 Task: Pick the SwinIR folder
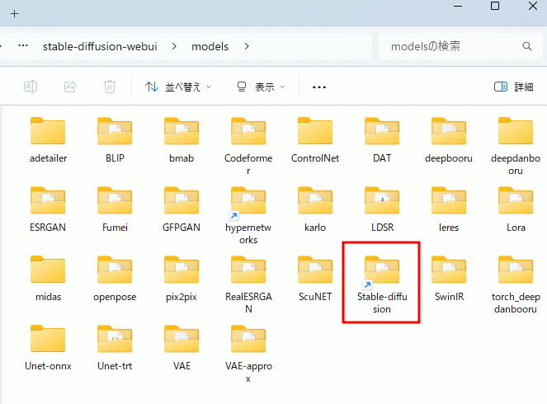tap(449, 279)
